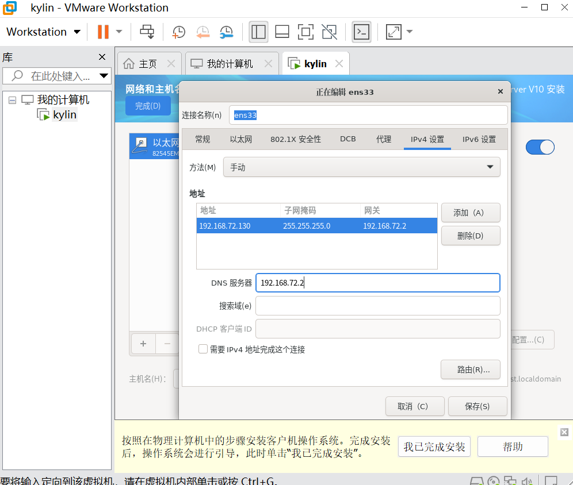
Task: Click 我已完成安装 button
Action: tap(434, 446)
